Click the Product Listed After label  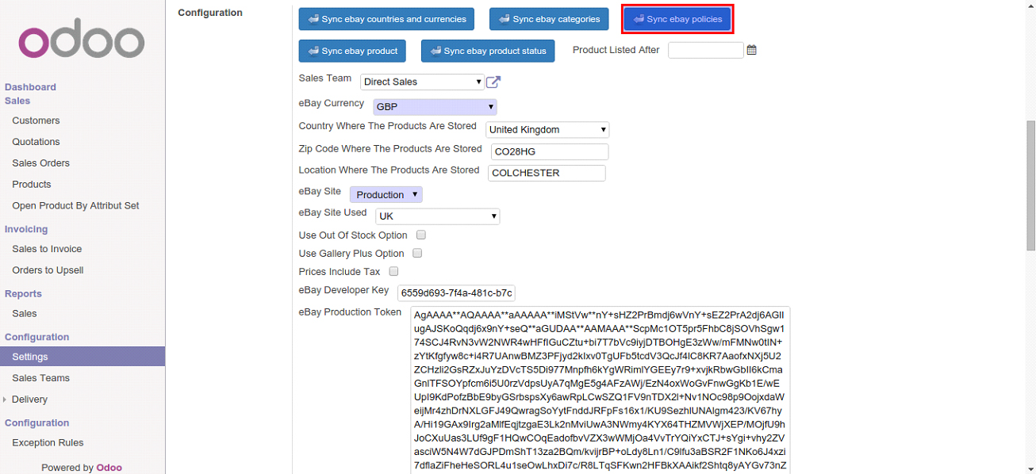[x=616, y=50]
